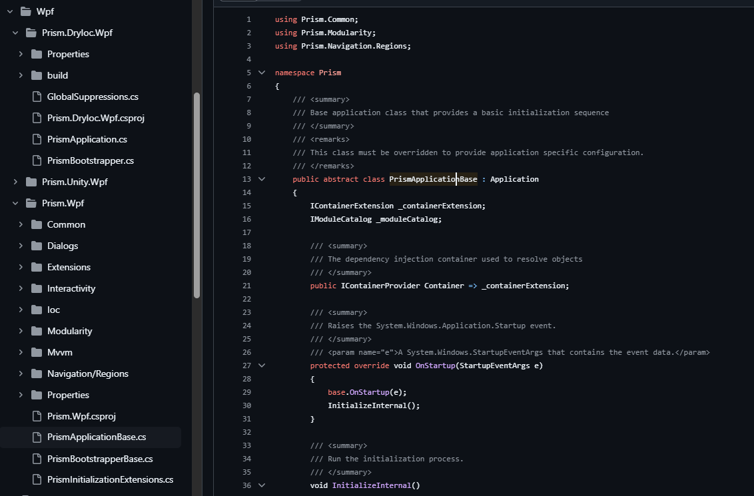Collapse the Prism.Wpf folder chevron

click(15, 203)
